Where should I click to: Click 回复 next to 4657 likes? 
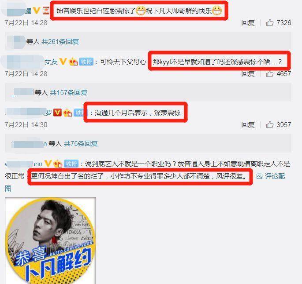pos(248,74)
